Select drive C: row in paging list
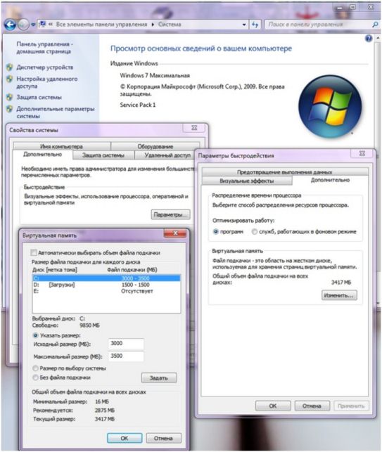This screenshot has height=452, width=382. (106, 278)
